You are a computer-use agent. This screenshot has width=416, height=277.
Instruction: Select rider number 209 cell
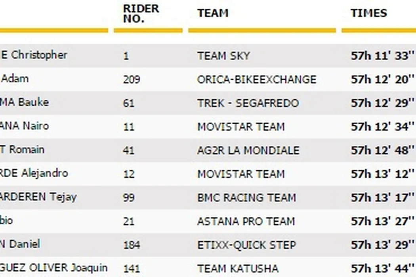131,80
